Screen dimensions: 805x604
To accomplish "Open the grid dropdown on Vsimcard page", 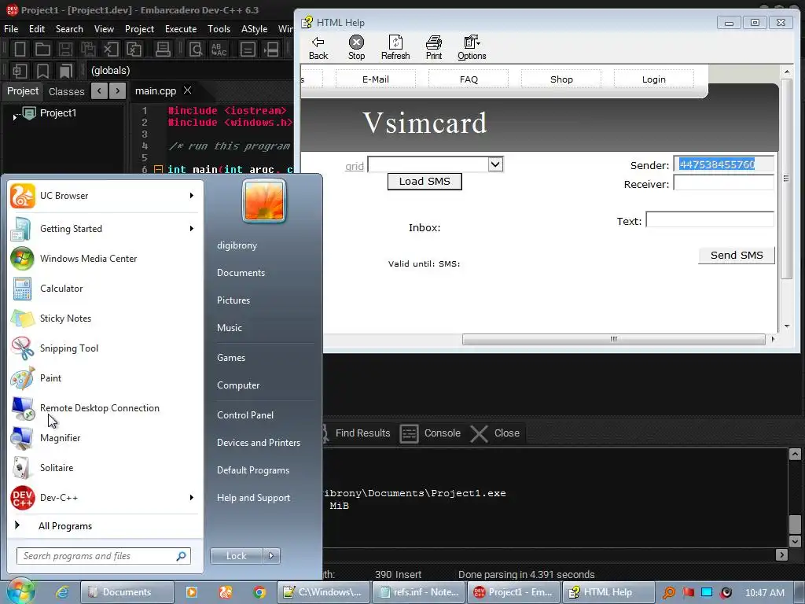I will click(x=495, y=164).
